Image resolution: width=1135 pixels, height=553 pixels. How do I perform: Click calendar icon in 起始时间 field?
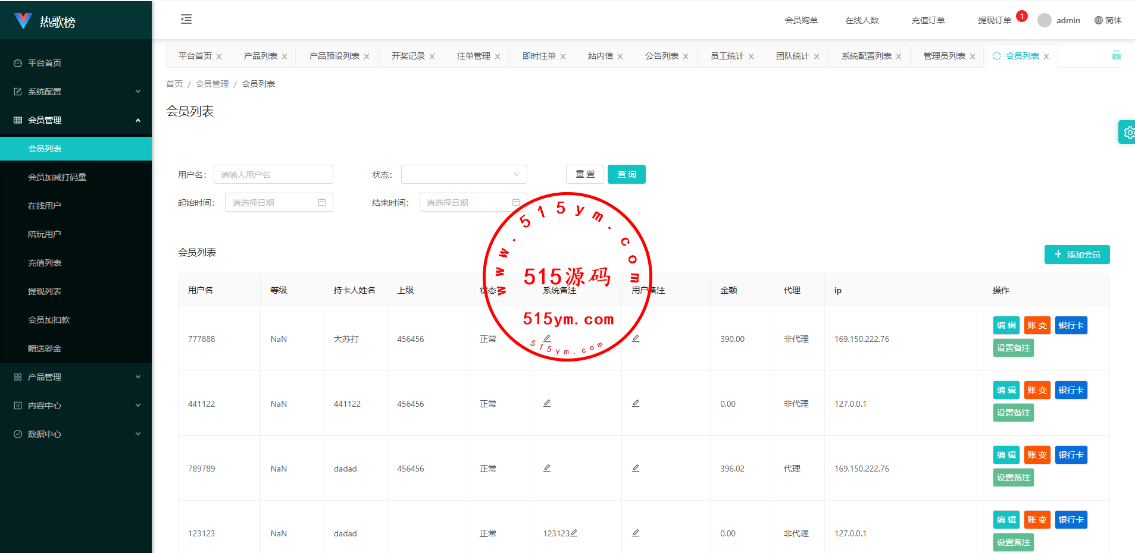322,203
